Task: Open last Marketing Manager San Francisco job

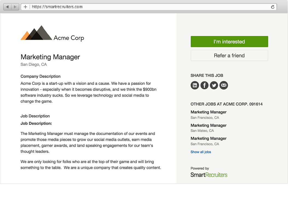Action: [208, 138]
